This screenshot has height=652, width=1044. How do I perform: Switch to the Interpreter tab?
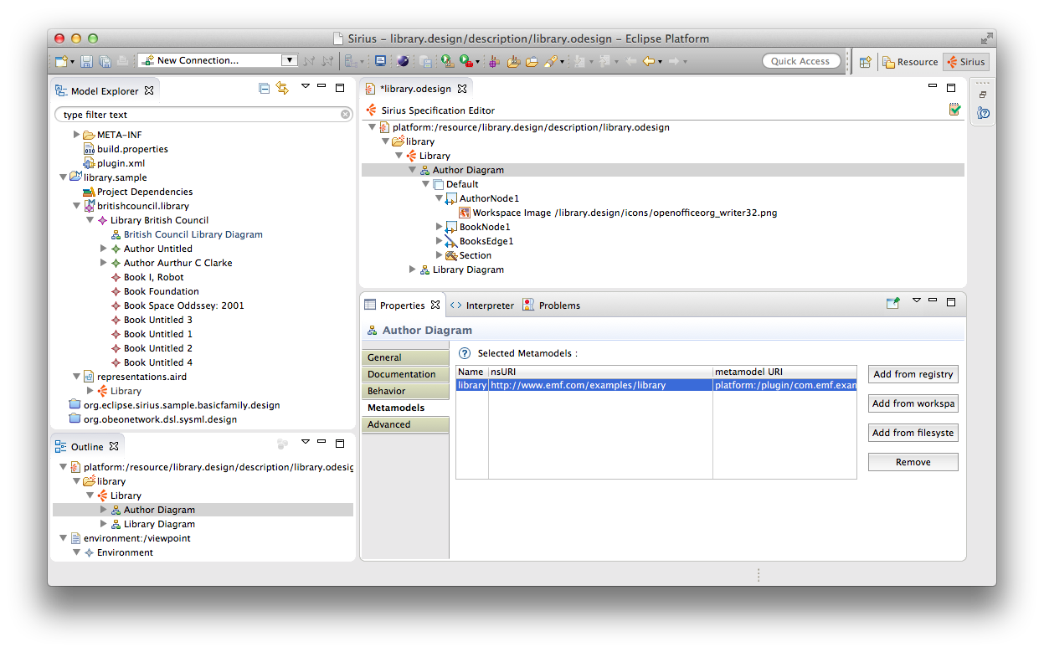(x=482, y=305)
